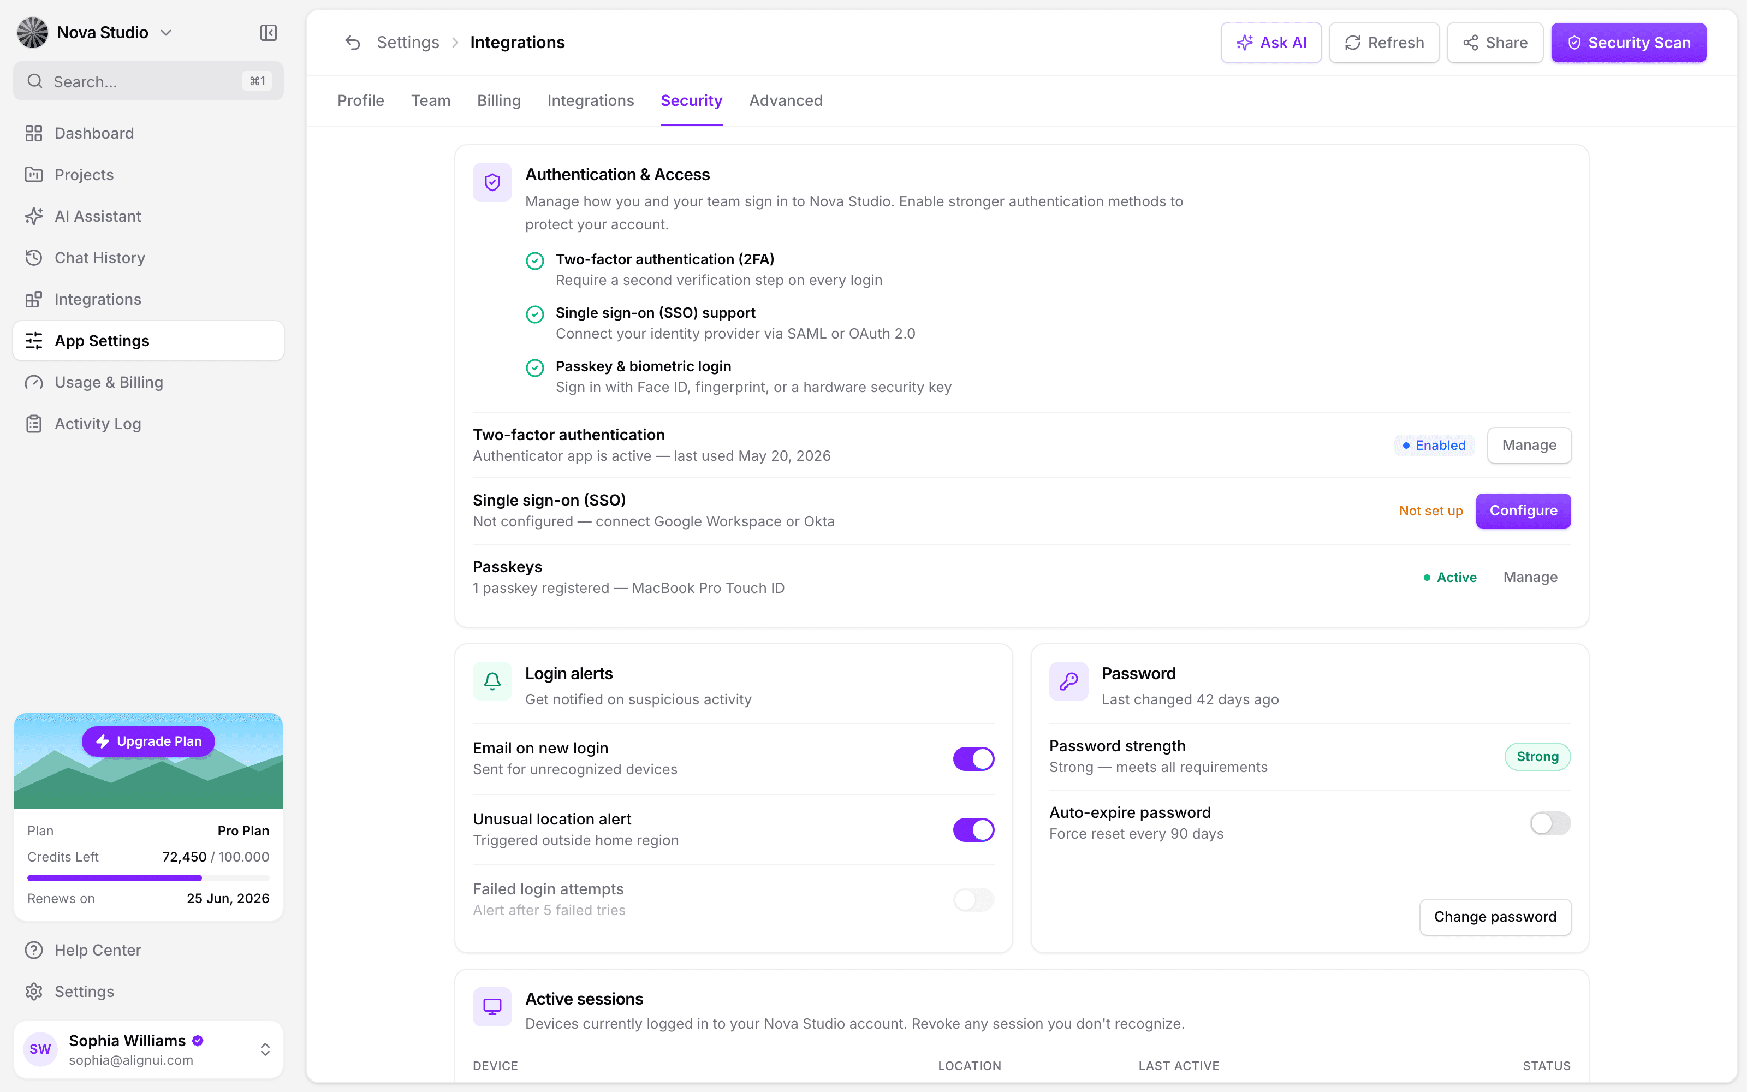1747x1092 pixels.
Task: Open AI Assistant in sidebar
Action: (148, 216)
